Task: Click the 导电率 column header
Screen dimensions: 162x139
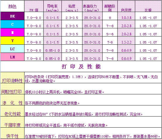Action: coord(52,6)
